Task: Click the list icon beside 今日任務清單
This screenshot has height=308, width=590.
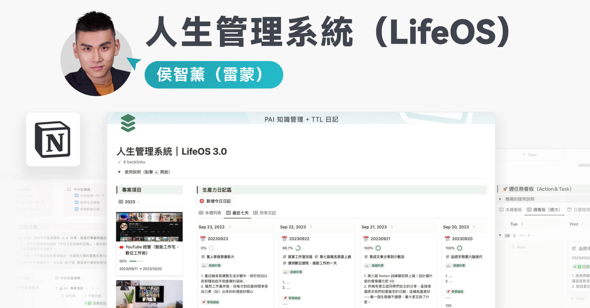Action: [57, 278]
